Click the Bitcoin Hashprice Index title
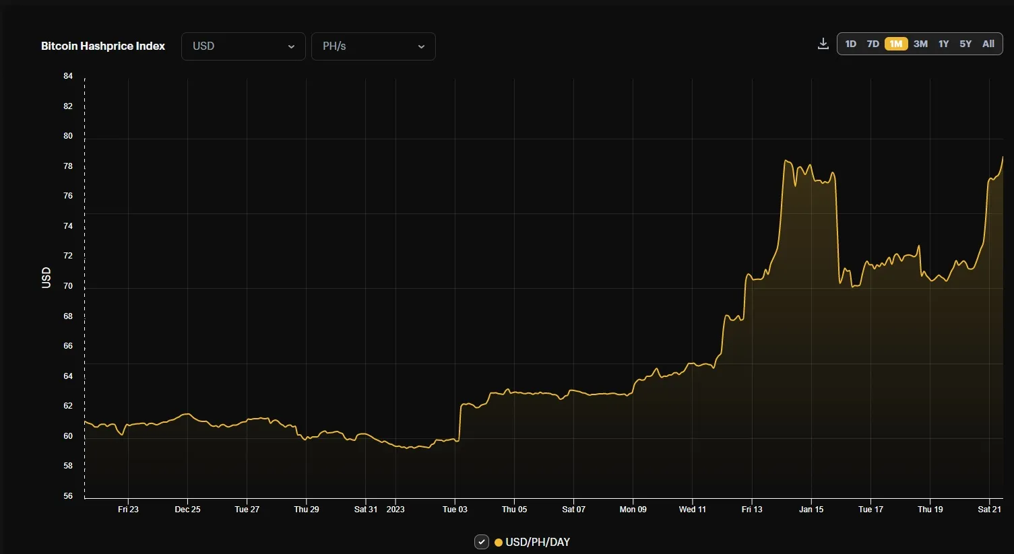The width and height of the screenshot is (1014, 554). (x=103, y=46)
